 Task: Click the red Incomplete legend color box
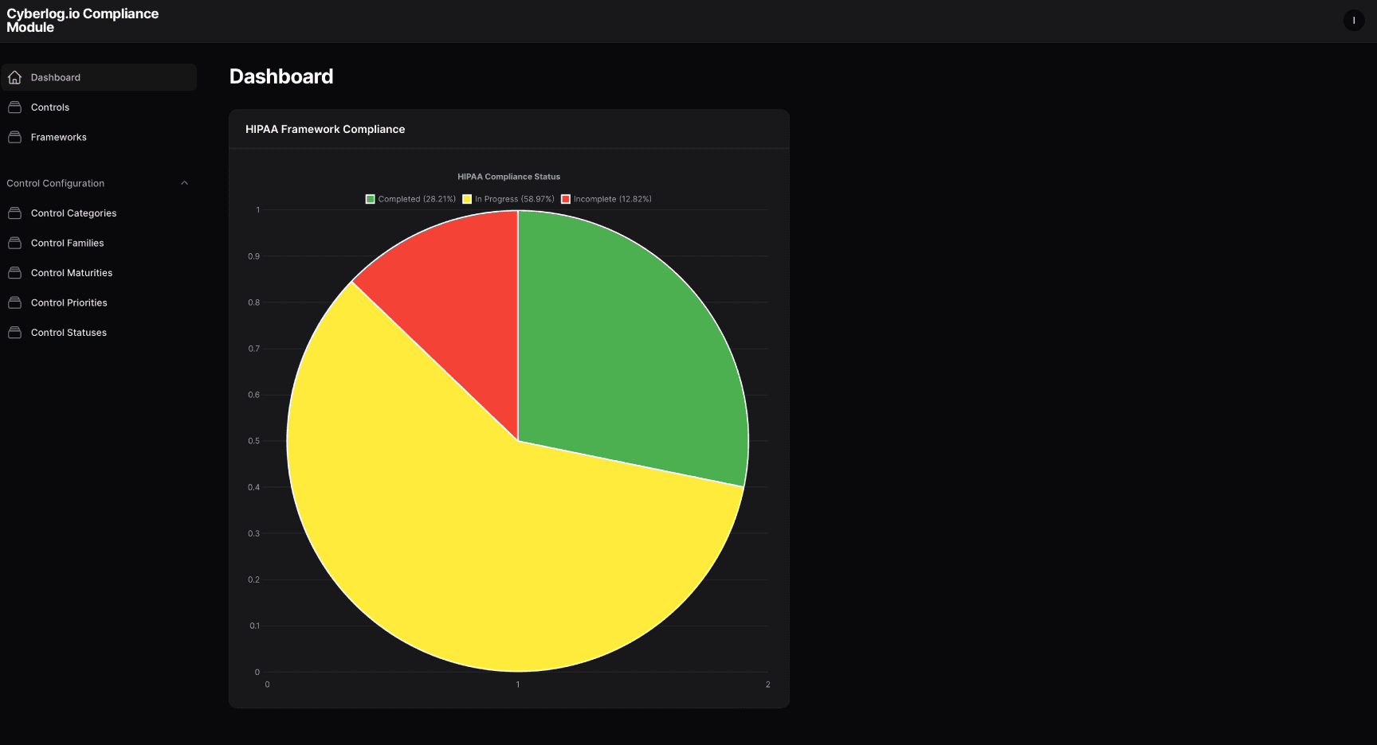(x=566, y=199)
